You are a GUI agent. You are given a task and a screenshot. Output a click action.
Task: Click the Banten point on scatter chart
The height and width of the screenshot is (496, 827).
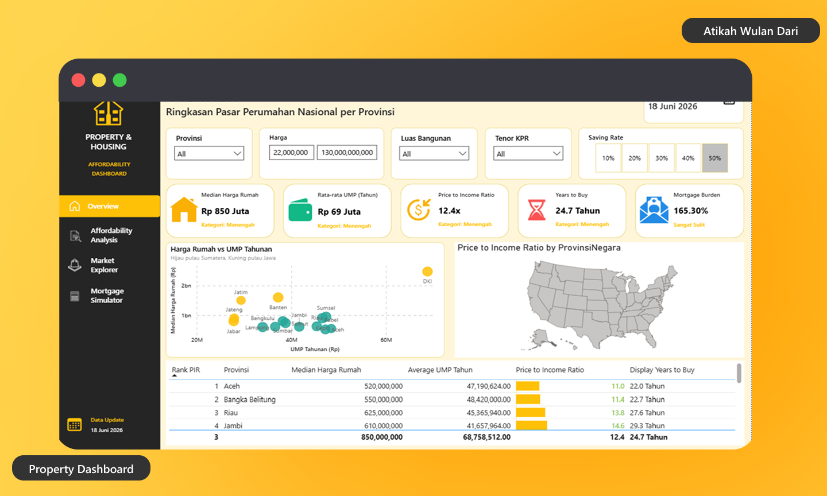coord(278,297)
